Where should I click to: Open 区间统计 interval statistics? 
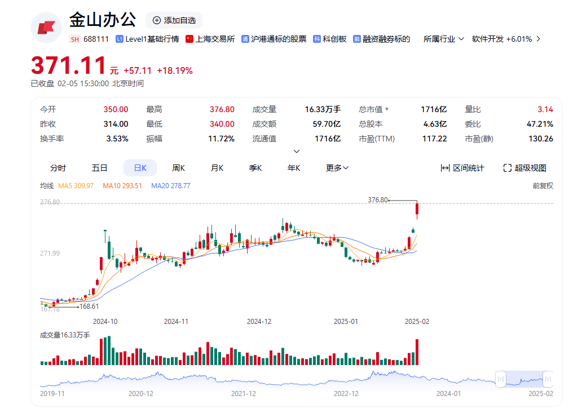click(x=462, y=168)
